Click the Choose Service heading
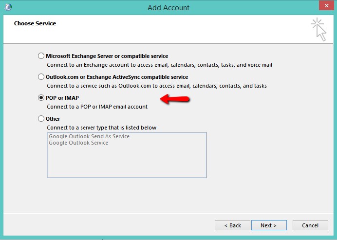The width and height of the screenshot is (337, 240). (35, 23)
